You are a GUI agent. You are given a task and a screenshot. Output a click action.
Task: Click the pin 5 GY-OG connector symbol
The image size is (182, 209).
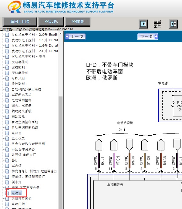[145, 145]
